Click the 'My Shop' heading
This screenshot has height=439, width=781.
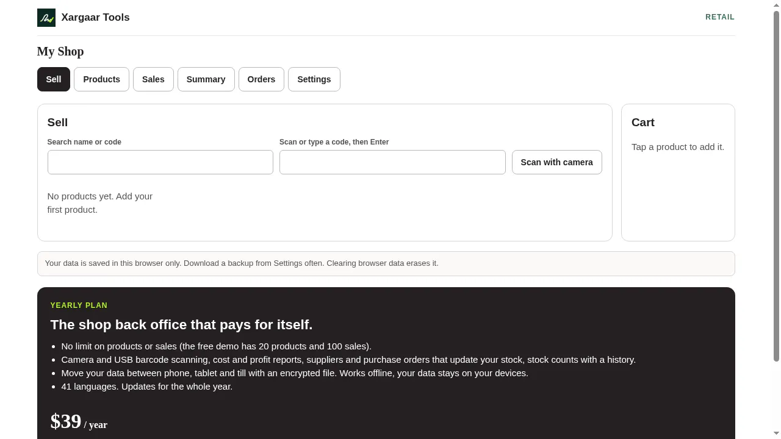(x=60, y=51)
